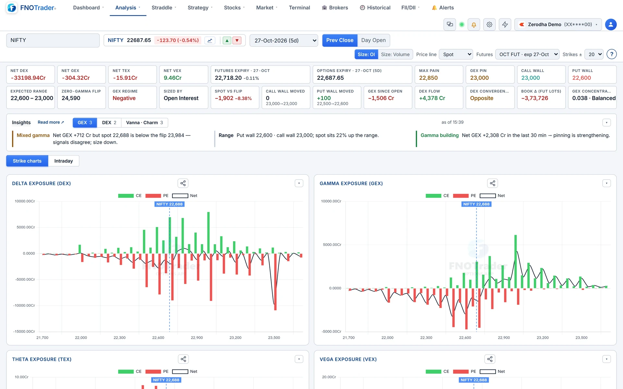Image resolution: width=623 pixels, height=389 pixels.
Task: Show the DEX 2 insights
Action: click(x=109, y=123)
